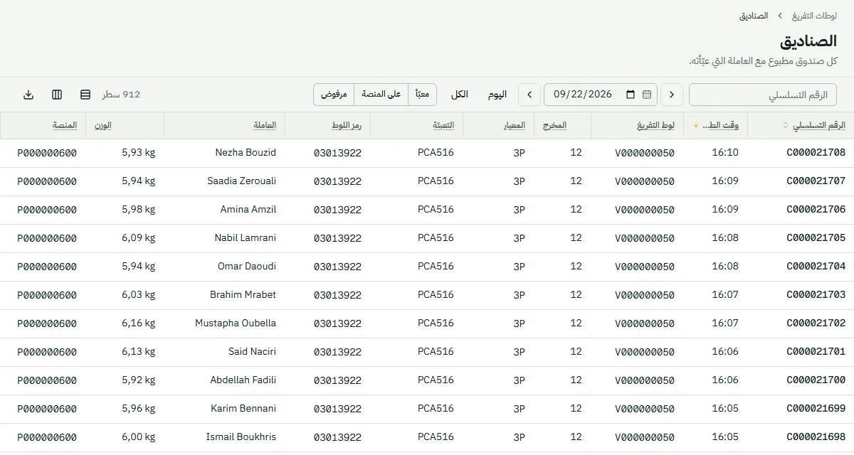Click the sort icon on الرقم التسلسلي header
This screenshot has height=455, width=854.
pos(786,126)
